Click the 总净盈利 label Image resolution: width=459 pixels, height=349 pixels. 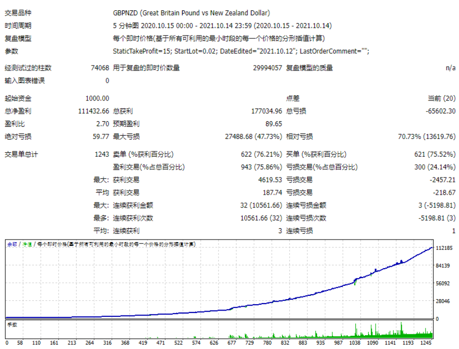tap(18, 111)
